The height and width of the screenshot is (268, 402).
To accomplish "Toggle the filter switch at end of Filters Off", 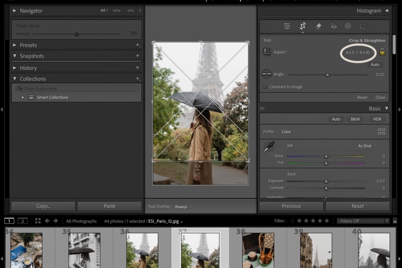I will coord(395,221).
